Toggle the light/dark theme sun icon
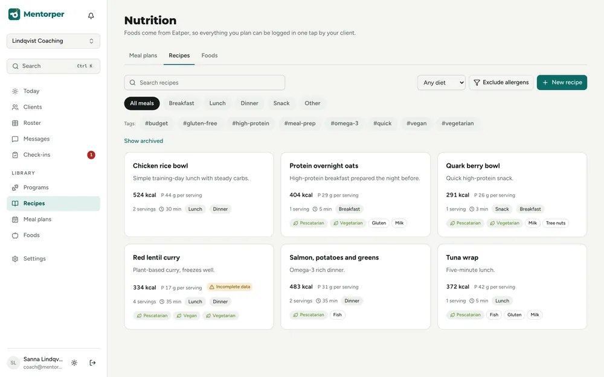The width and height of the screenshot is (604, 377). pos(74,363)
